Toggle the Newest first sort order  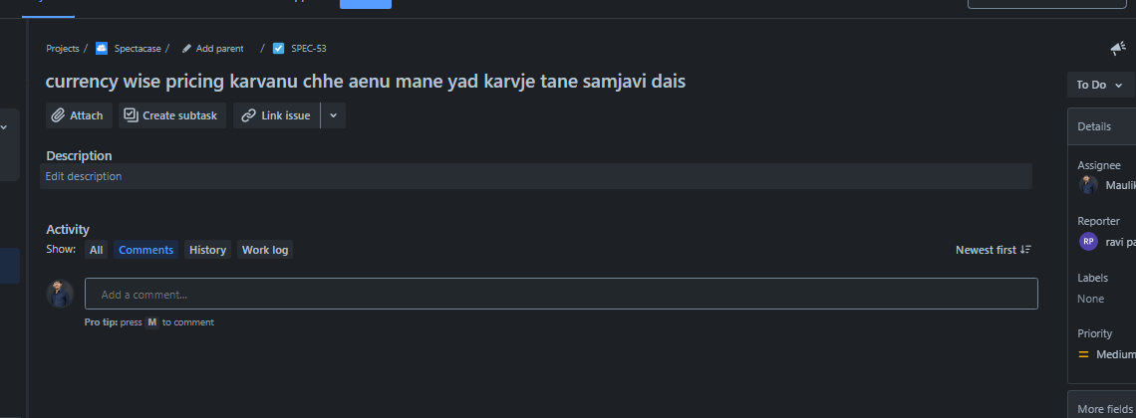click(993, 250)
